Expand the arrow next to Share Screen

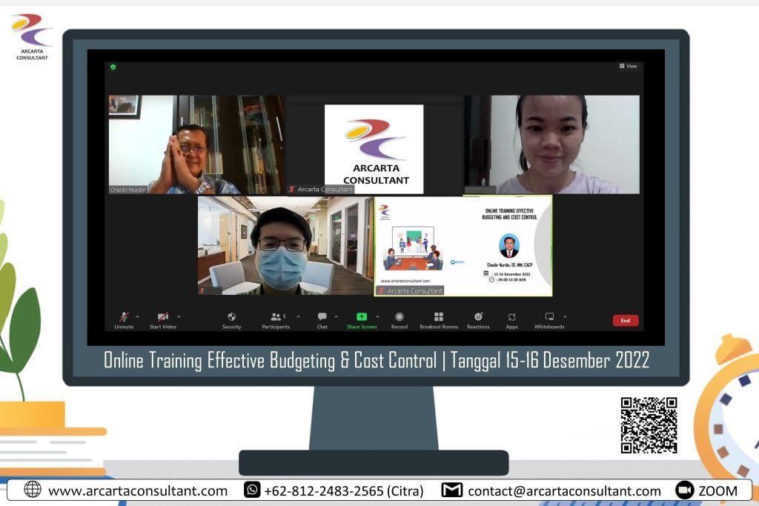(x=377, y=316)
